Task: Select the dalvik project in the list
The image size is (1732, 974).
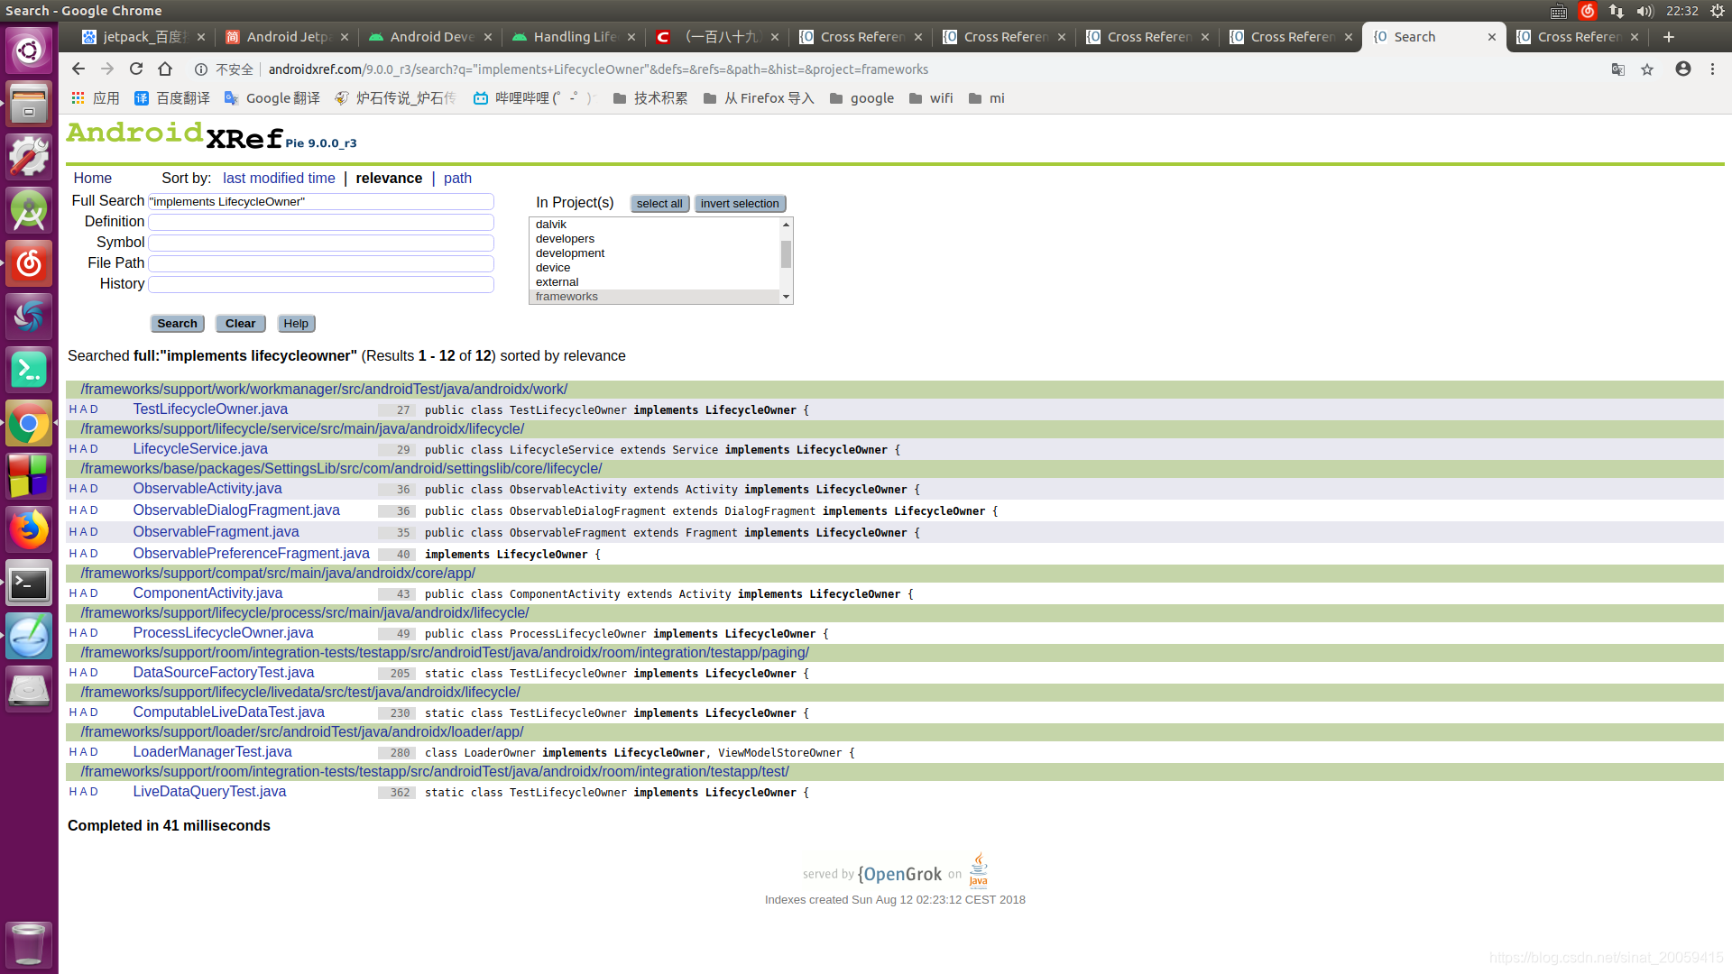Action: coord(550,224)
